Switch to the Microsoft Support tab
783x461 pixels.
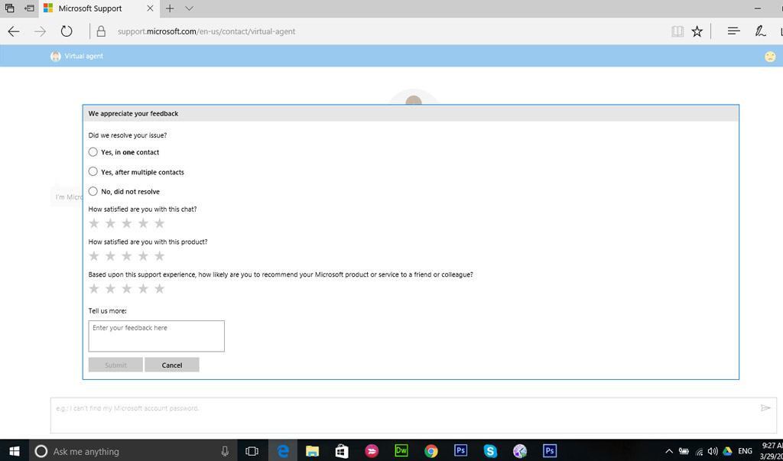(x=90, y=8)
